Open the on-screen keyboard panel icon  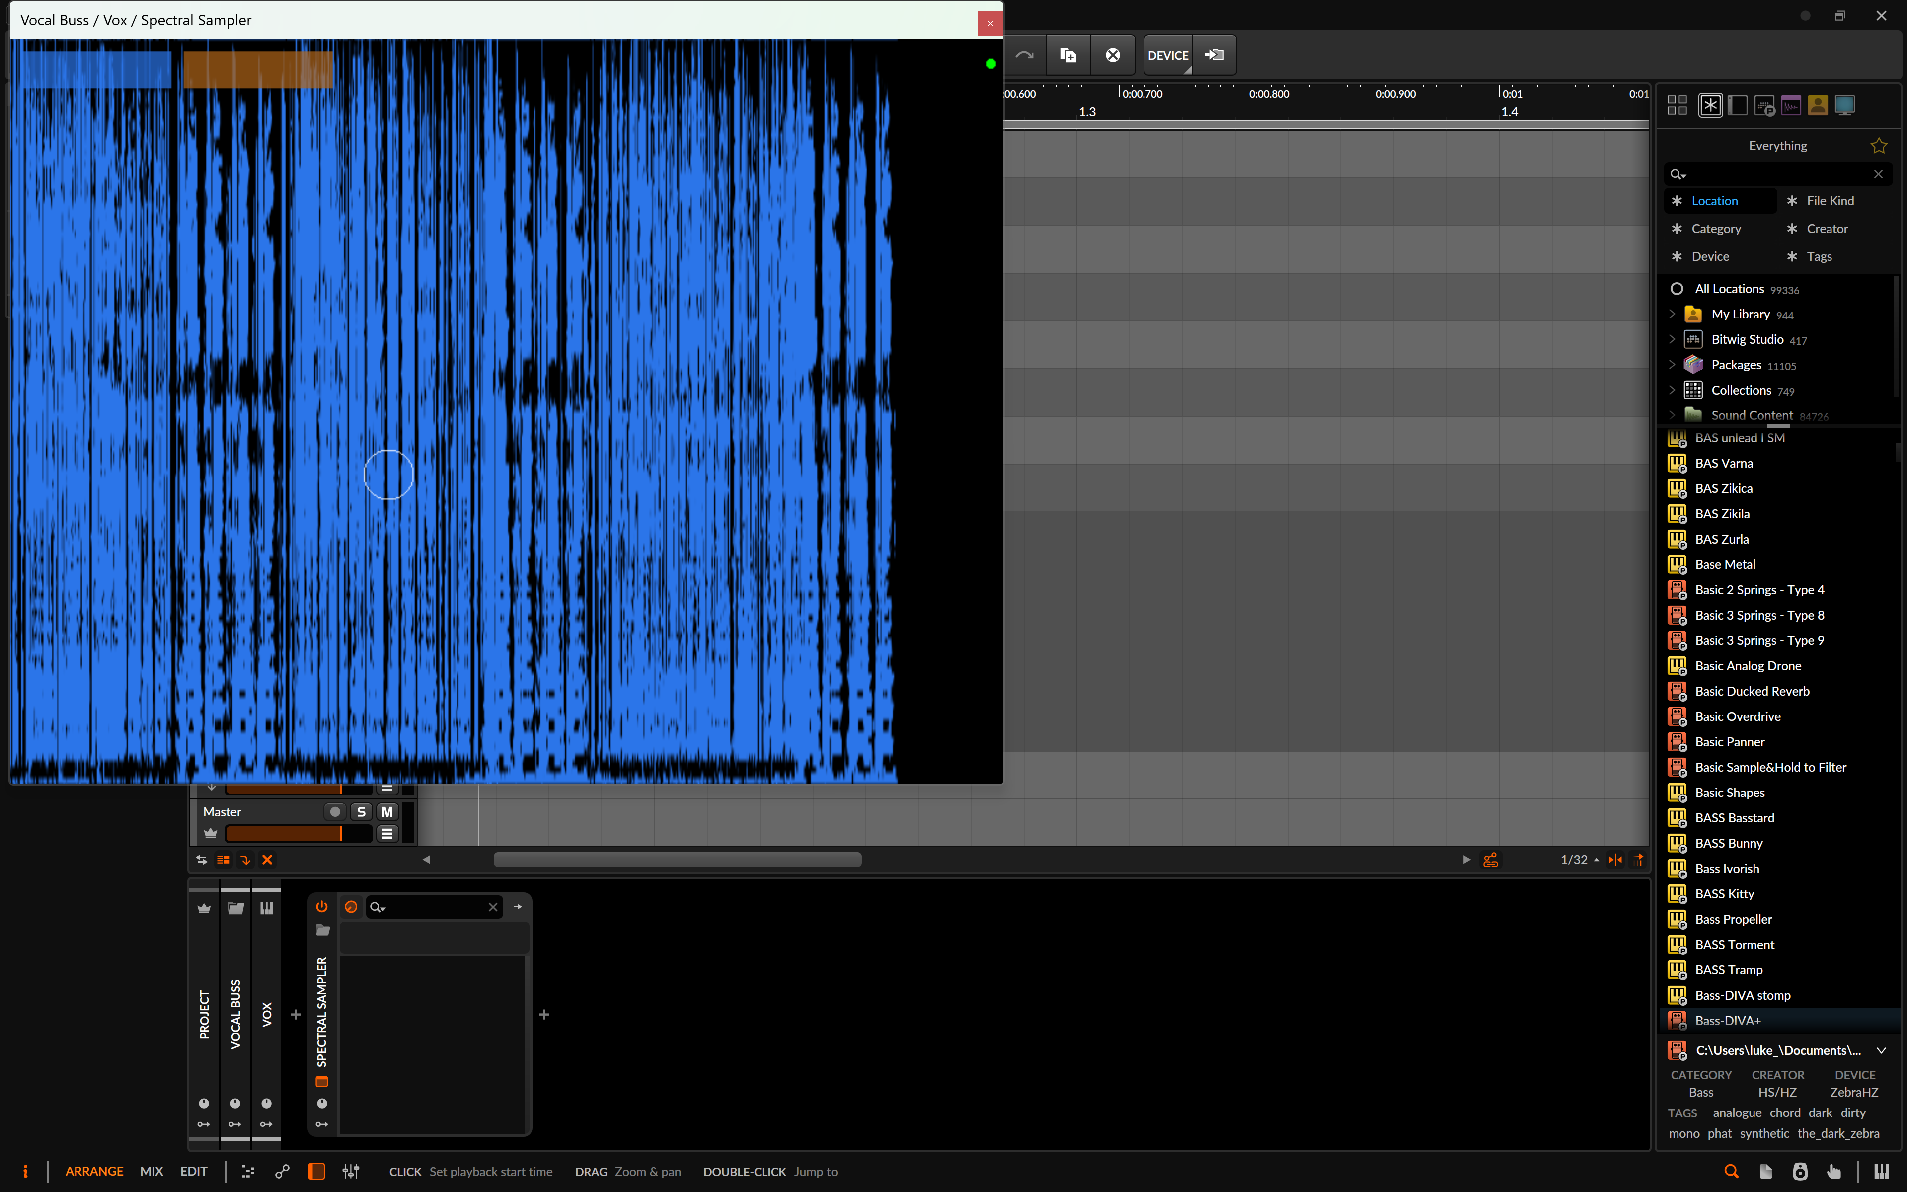(x=1882, y=1172)
